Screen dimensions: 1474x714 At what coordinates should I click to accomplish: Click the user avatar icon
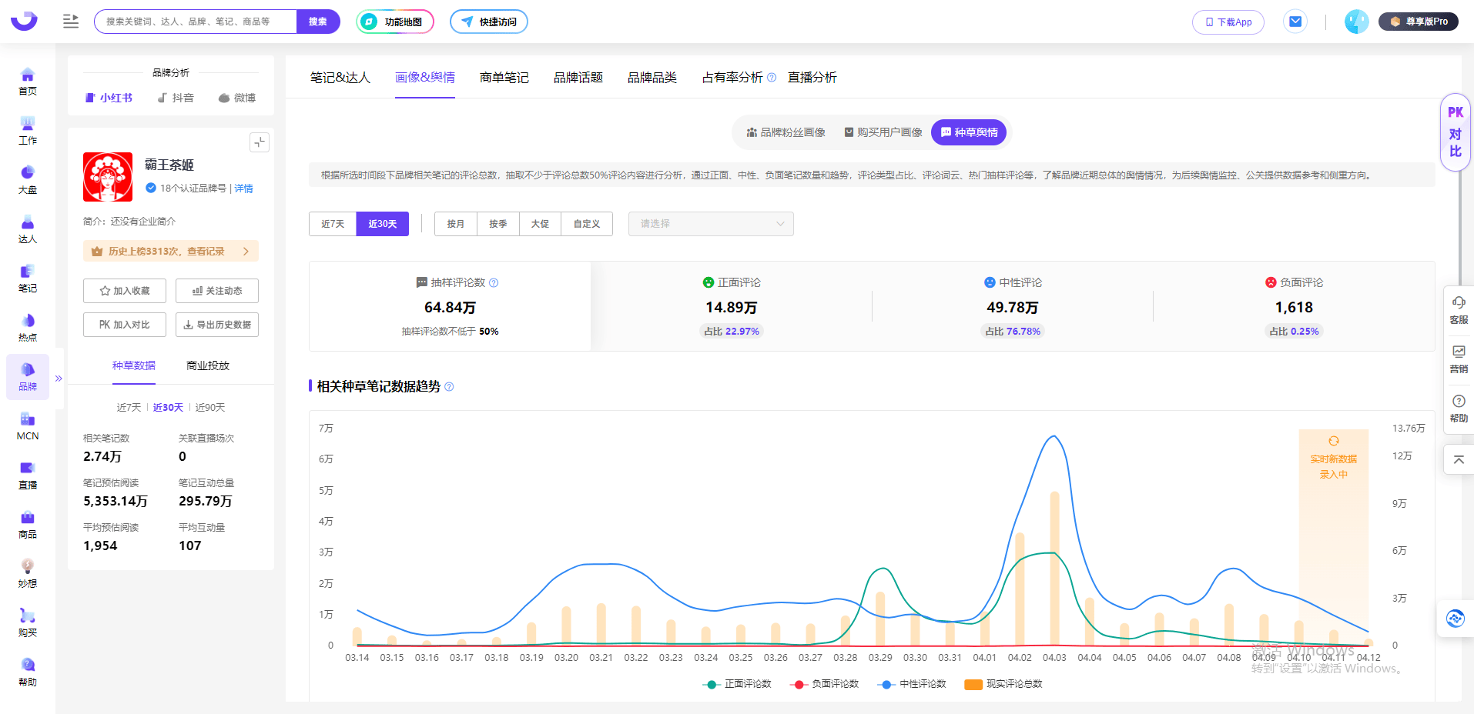click(1356, 22)
